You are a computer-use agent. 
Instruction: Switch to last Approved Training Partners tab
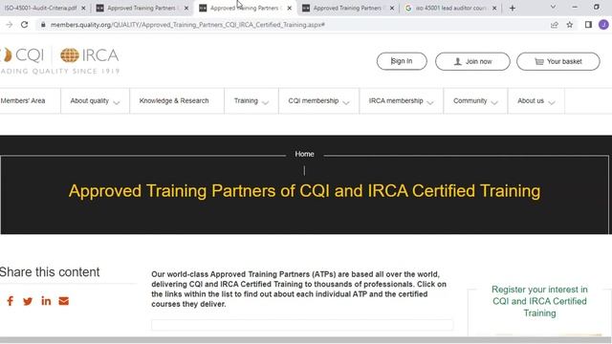[347, 8]
